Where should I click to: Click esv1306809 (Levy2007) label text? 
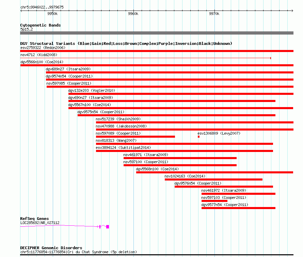pyautogui.click(x=219, y=133)
